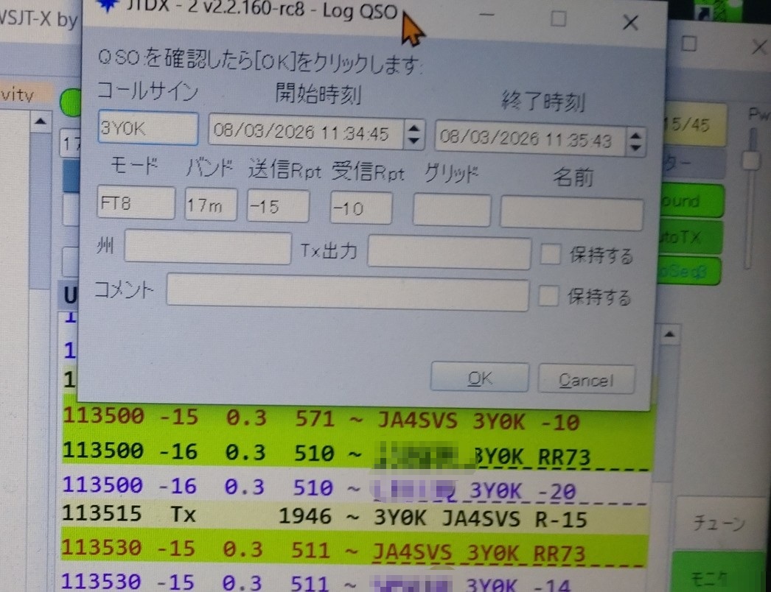Image resolution: width=771 pixels, height=592 pixels.
Task: Click the end time field 11:35:43
Action: coord(530,138)
